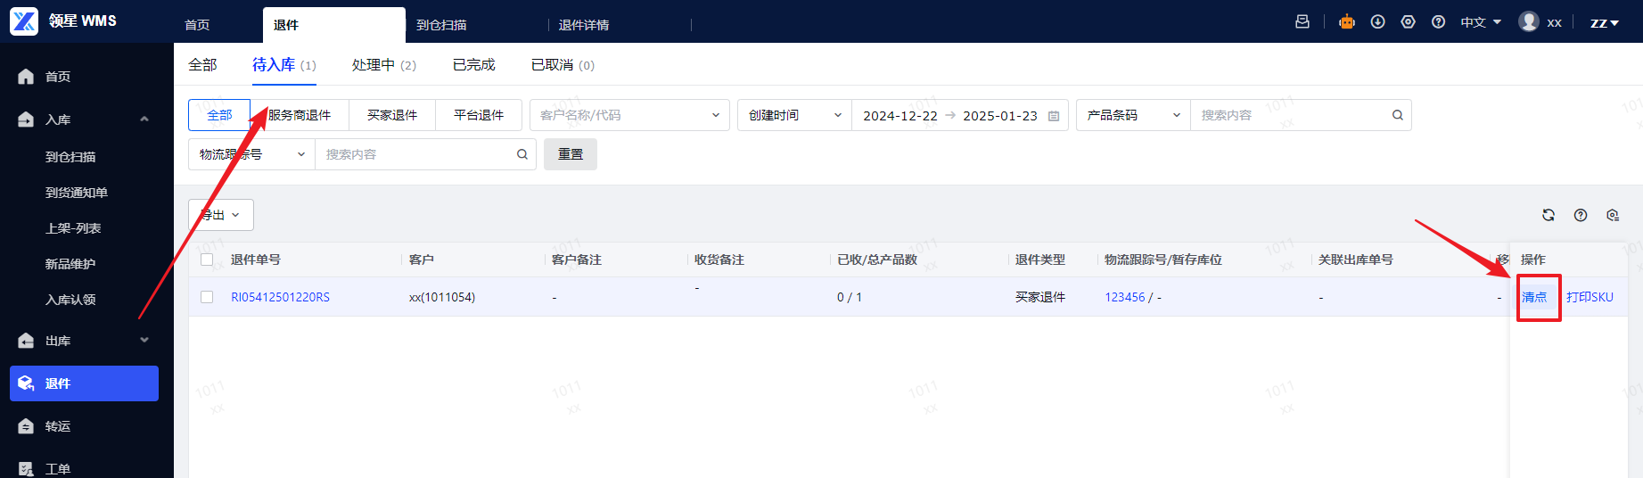Click the help icon above the table
The height and width of the screenshot is (478, 1643).
click(x=1581, y=215)
